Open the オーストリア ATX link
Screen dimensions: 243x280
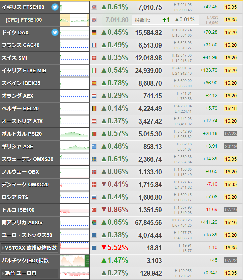pyautogui.click(x=22, y=121)
